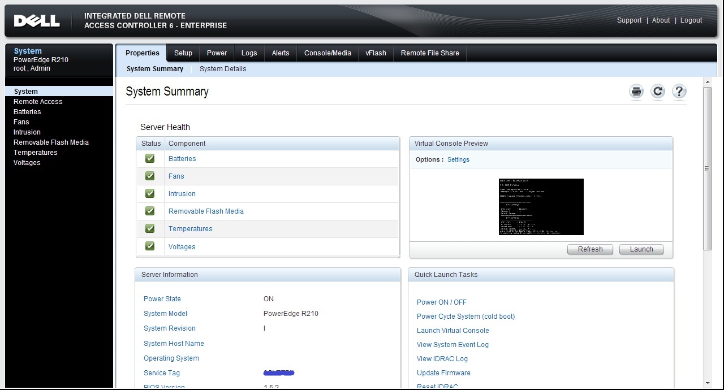The height and width of the screenshot is (390, 724).
Task: Click the vertical scrollbar thumb
Action: pos(707,168)
